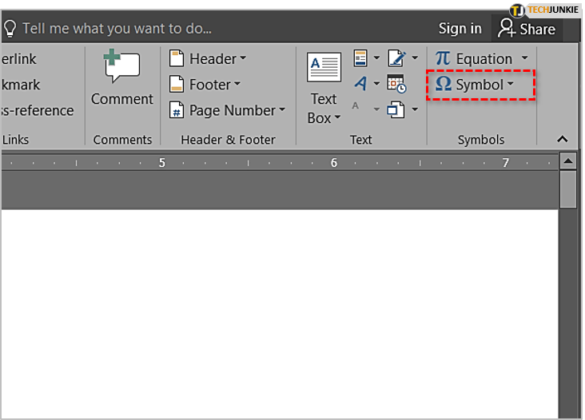Click the Object icon

[396, 109]
